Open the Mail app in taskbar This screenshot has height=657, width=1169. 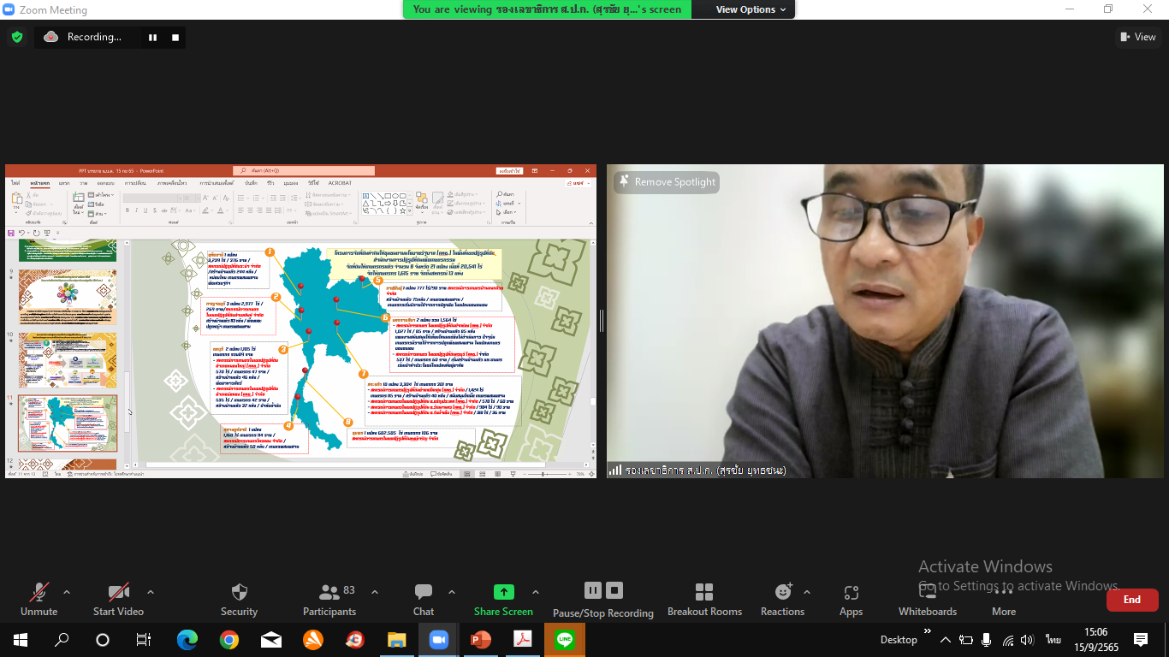(x=271, y=640)
